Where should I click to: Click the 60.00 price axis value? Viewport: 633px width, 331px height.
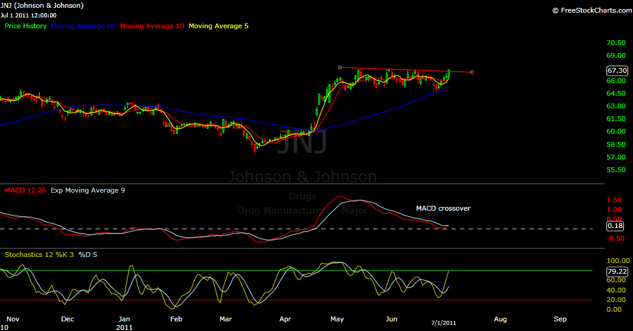pyautogui.click(x=616, y=131)
